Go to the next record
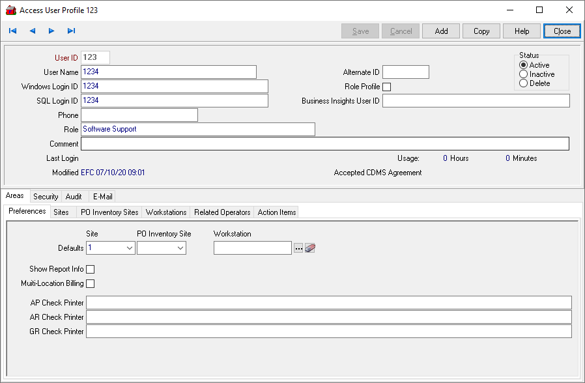585x383 pixels. (51, 31)
